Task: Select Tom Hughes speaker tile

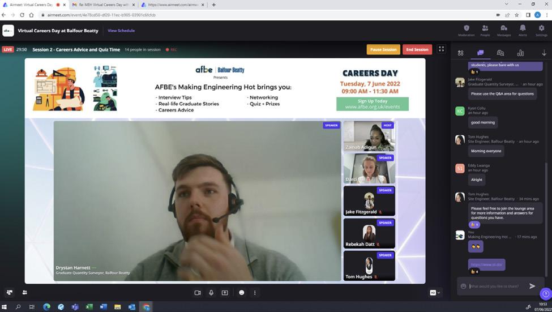Action: click(369, 266)
